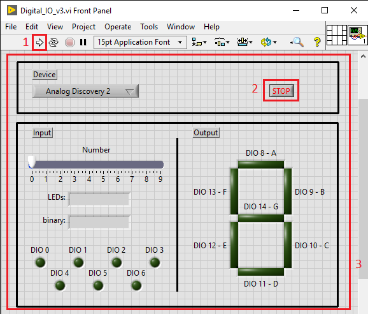Image resolution: width=368 pixels, height=314 pixels.
Task: Click segment E of the display
Action: tap(234, 245)
